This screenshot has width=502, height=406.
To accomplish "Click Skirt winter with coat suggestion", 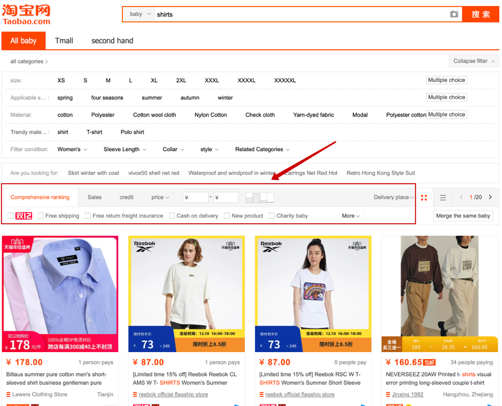I will [x=94, y=173].
